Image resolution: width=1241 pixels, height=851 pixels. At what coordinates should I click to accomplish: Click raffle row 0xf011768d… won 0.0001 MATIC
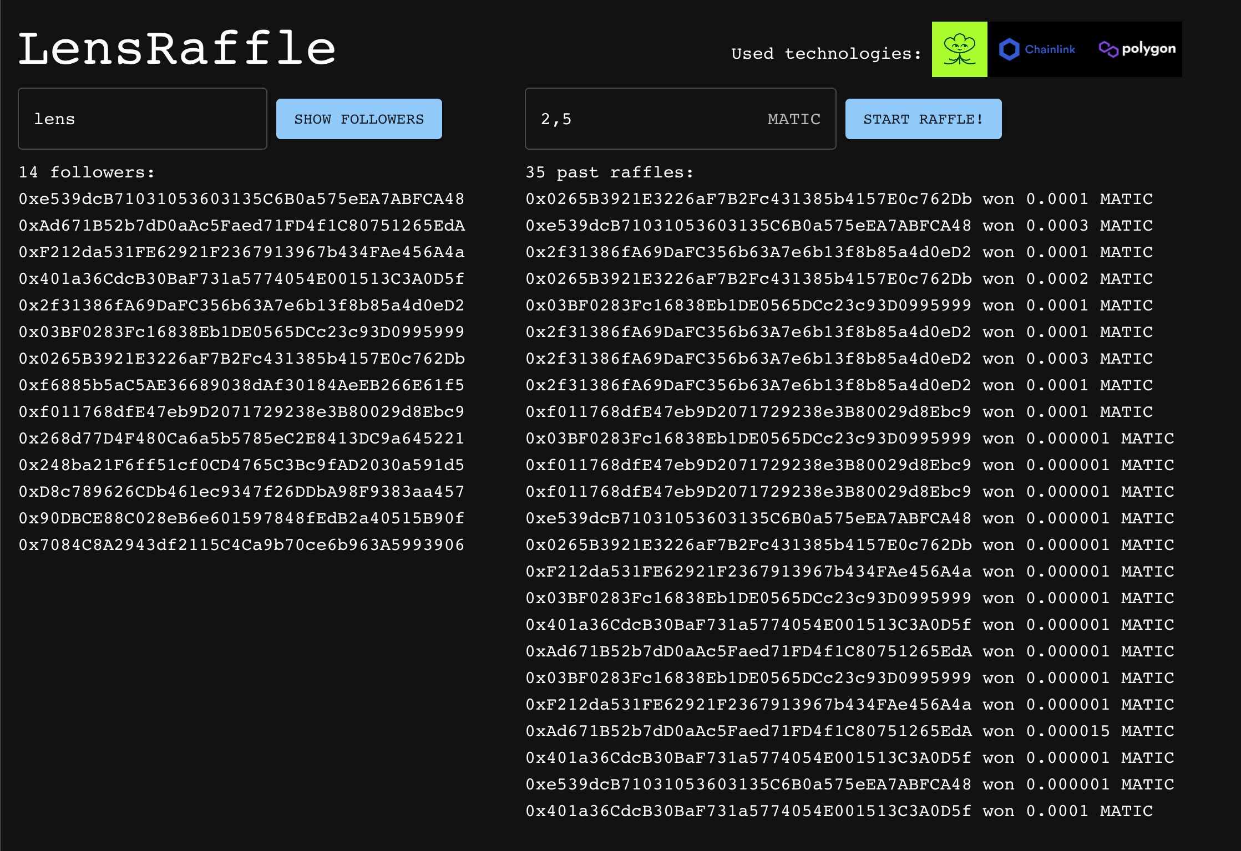839,412
